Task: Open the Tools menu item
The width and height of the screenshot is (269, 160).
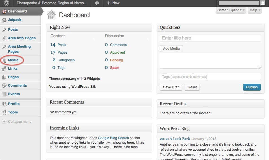Action: [13, 112]
